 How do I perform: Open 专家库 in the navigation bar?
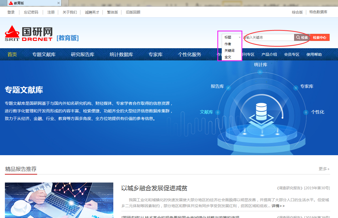point(156,54)
